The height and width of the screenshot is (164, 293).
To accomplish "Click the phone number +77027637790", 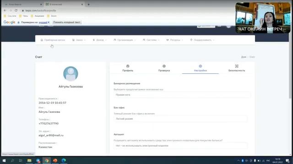I will click(x=49, y=123).
